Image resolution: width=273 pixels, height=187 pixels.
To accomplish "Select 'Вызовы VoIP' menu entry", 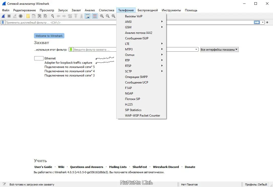I will pyautogui.click(x=141, y=16).
